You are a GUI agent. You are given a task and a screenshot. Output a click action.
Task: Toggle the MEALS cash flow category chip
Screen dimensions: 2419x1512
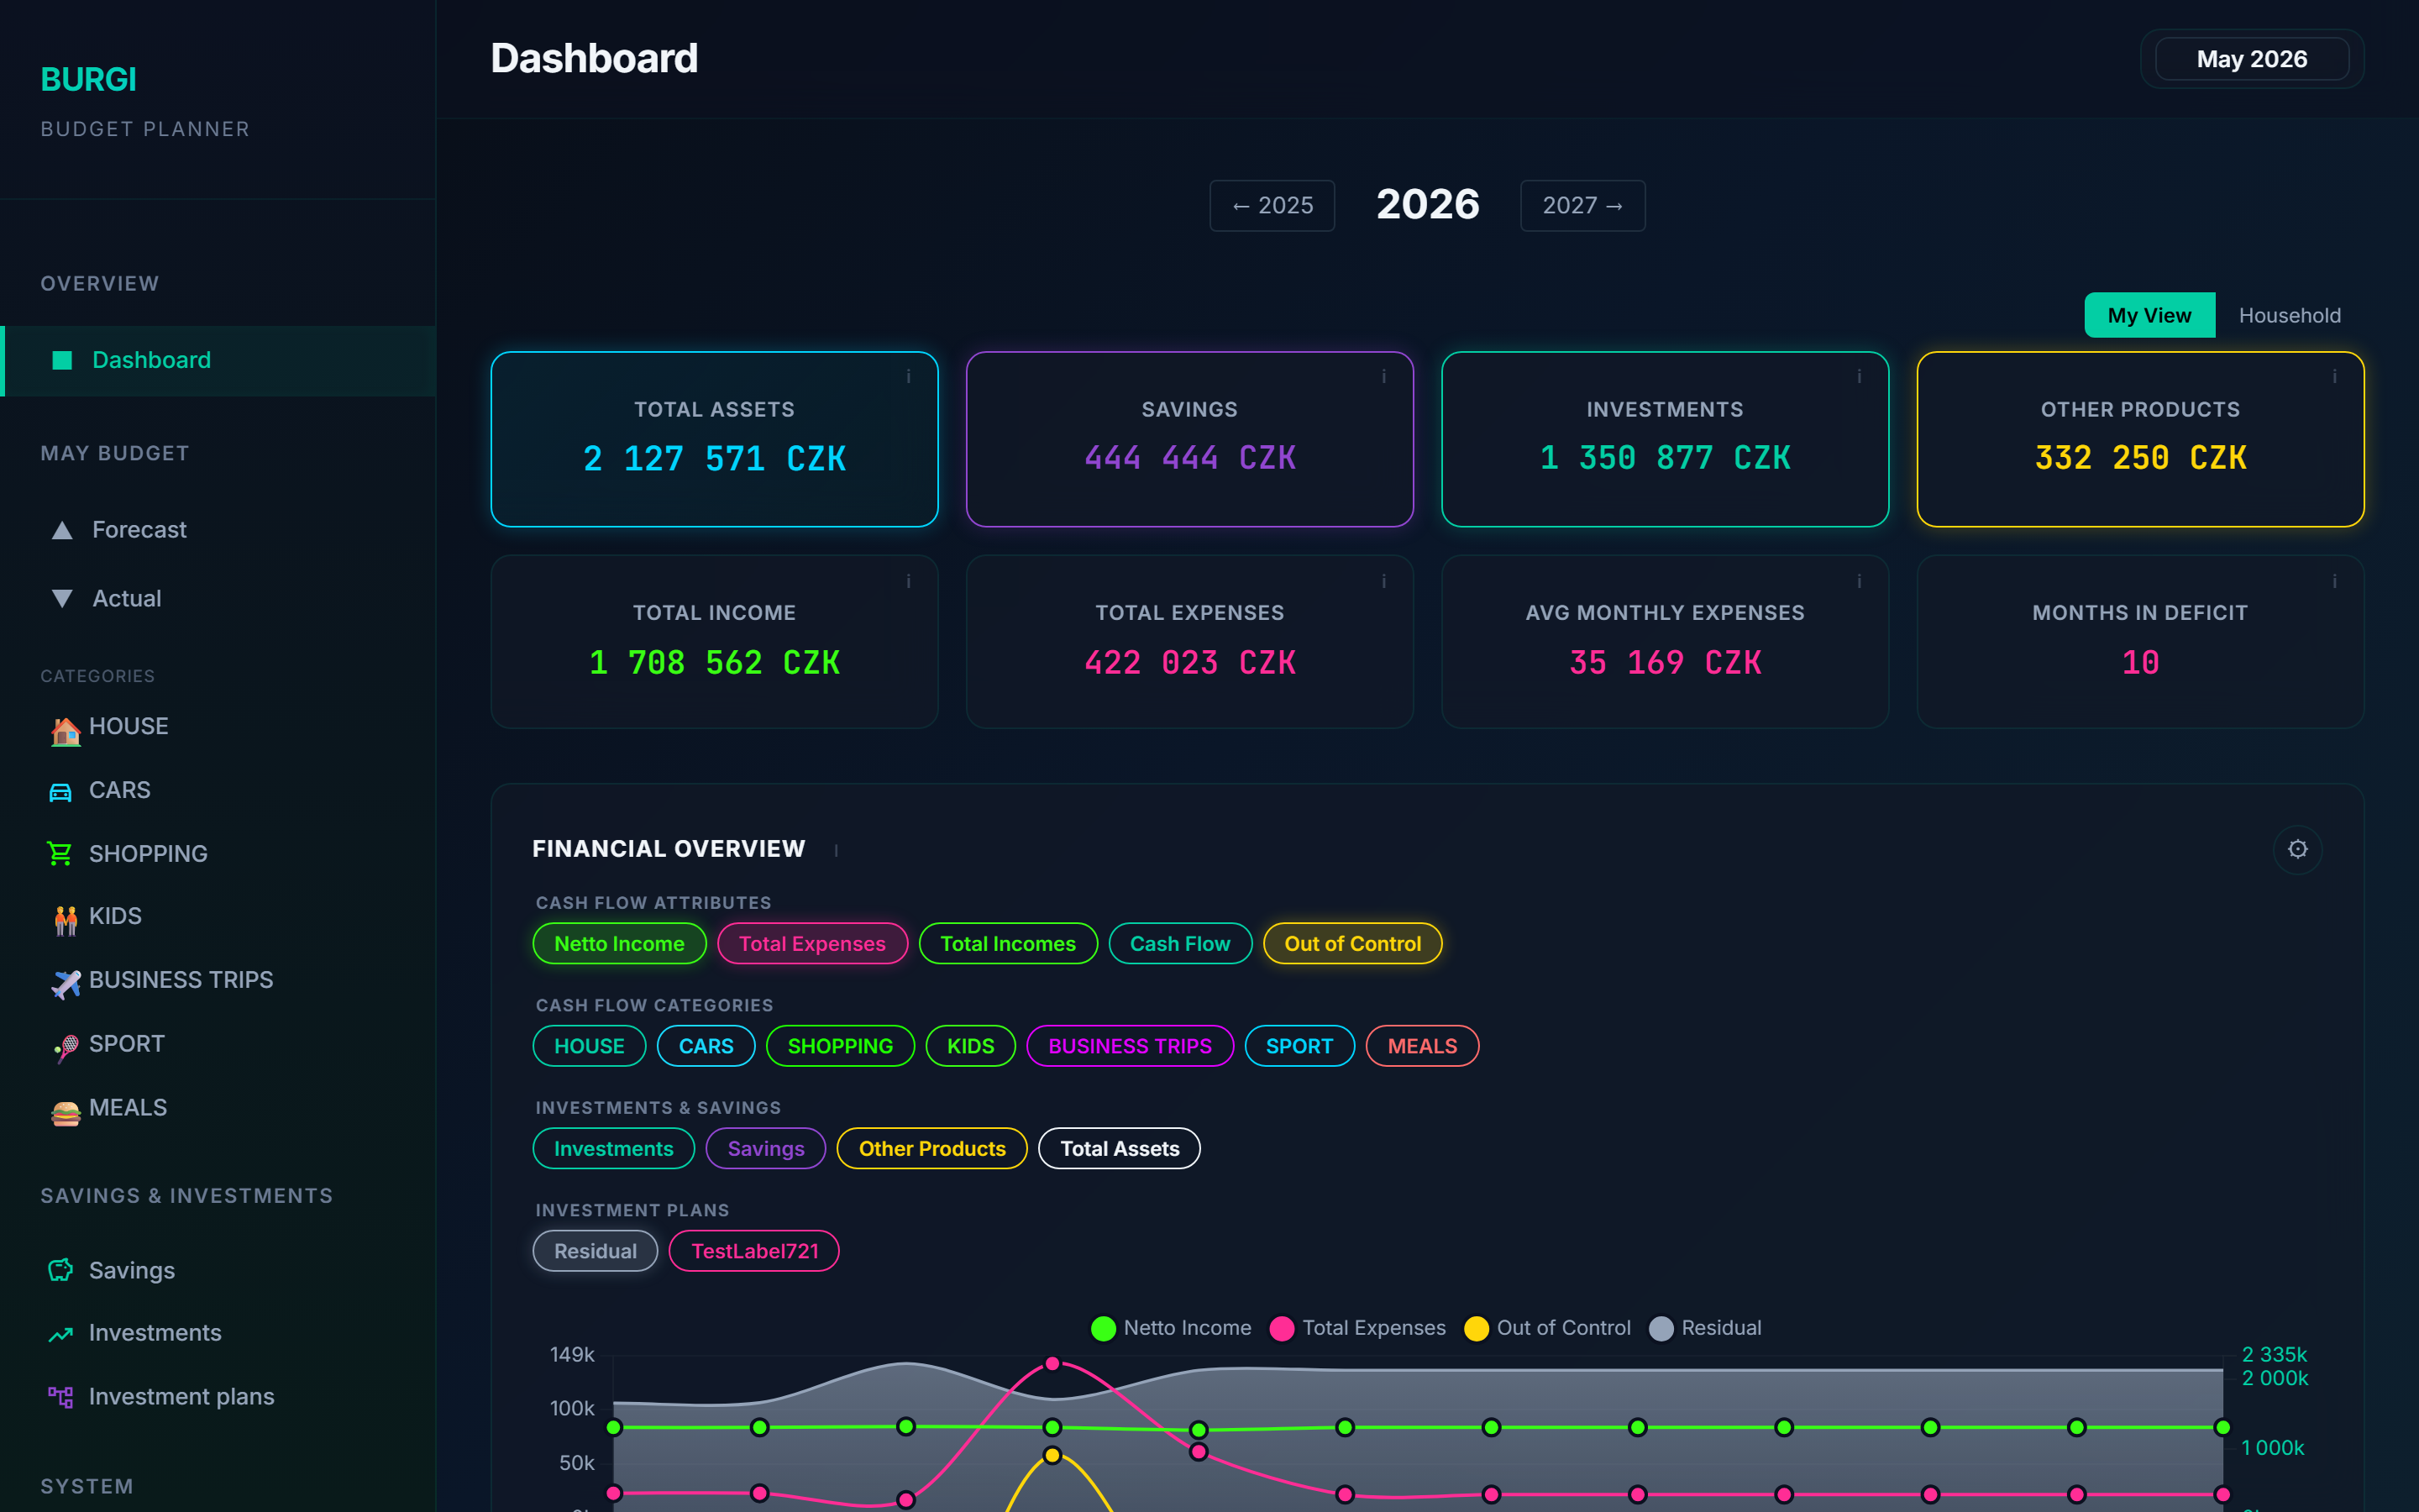click(1422, 1046)
